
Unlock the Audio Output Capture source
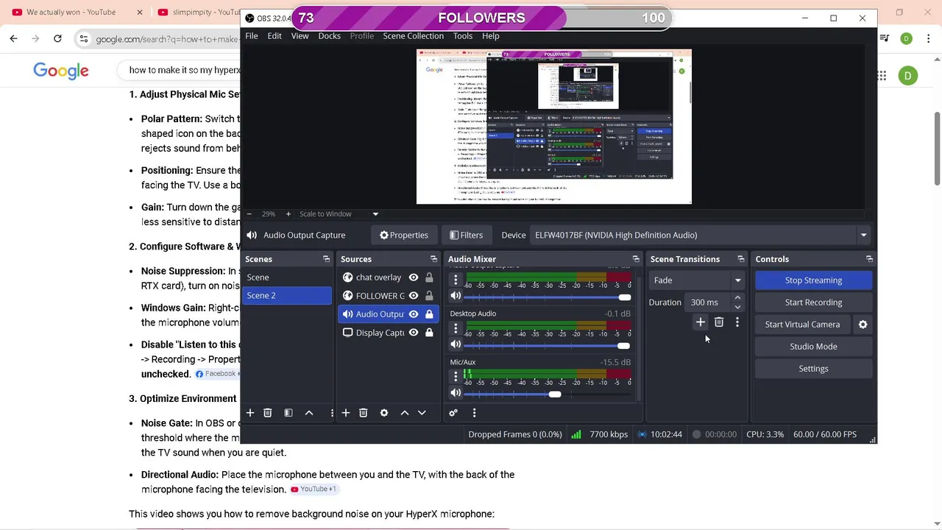(x=429, y=314)
